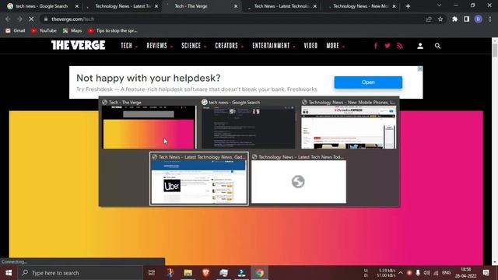
Task: Show hidden system tray icons
Action: (x=401, y=273)
